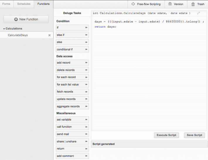Screen dimensions: 208x160
Task: Select the Functions tab
Action: (44, 4)
